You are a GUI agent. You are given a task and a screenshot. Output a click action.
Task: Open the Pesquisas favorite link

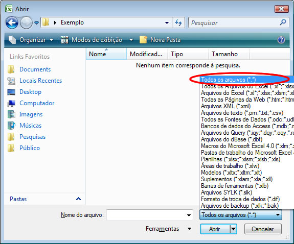[x=33, y=137]
